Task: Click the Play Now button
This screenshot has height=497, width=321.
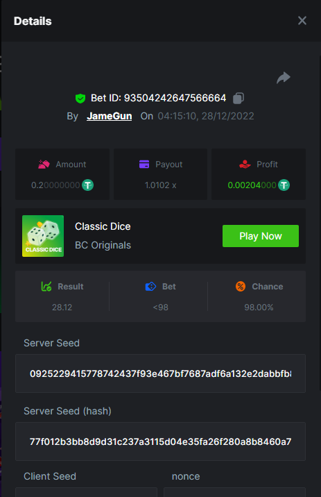Action: 261,236
